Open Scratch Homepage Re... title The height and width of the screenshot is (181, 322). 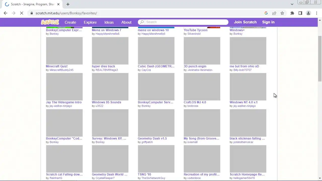click(247, 174)
